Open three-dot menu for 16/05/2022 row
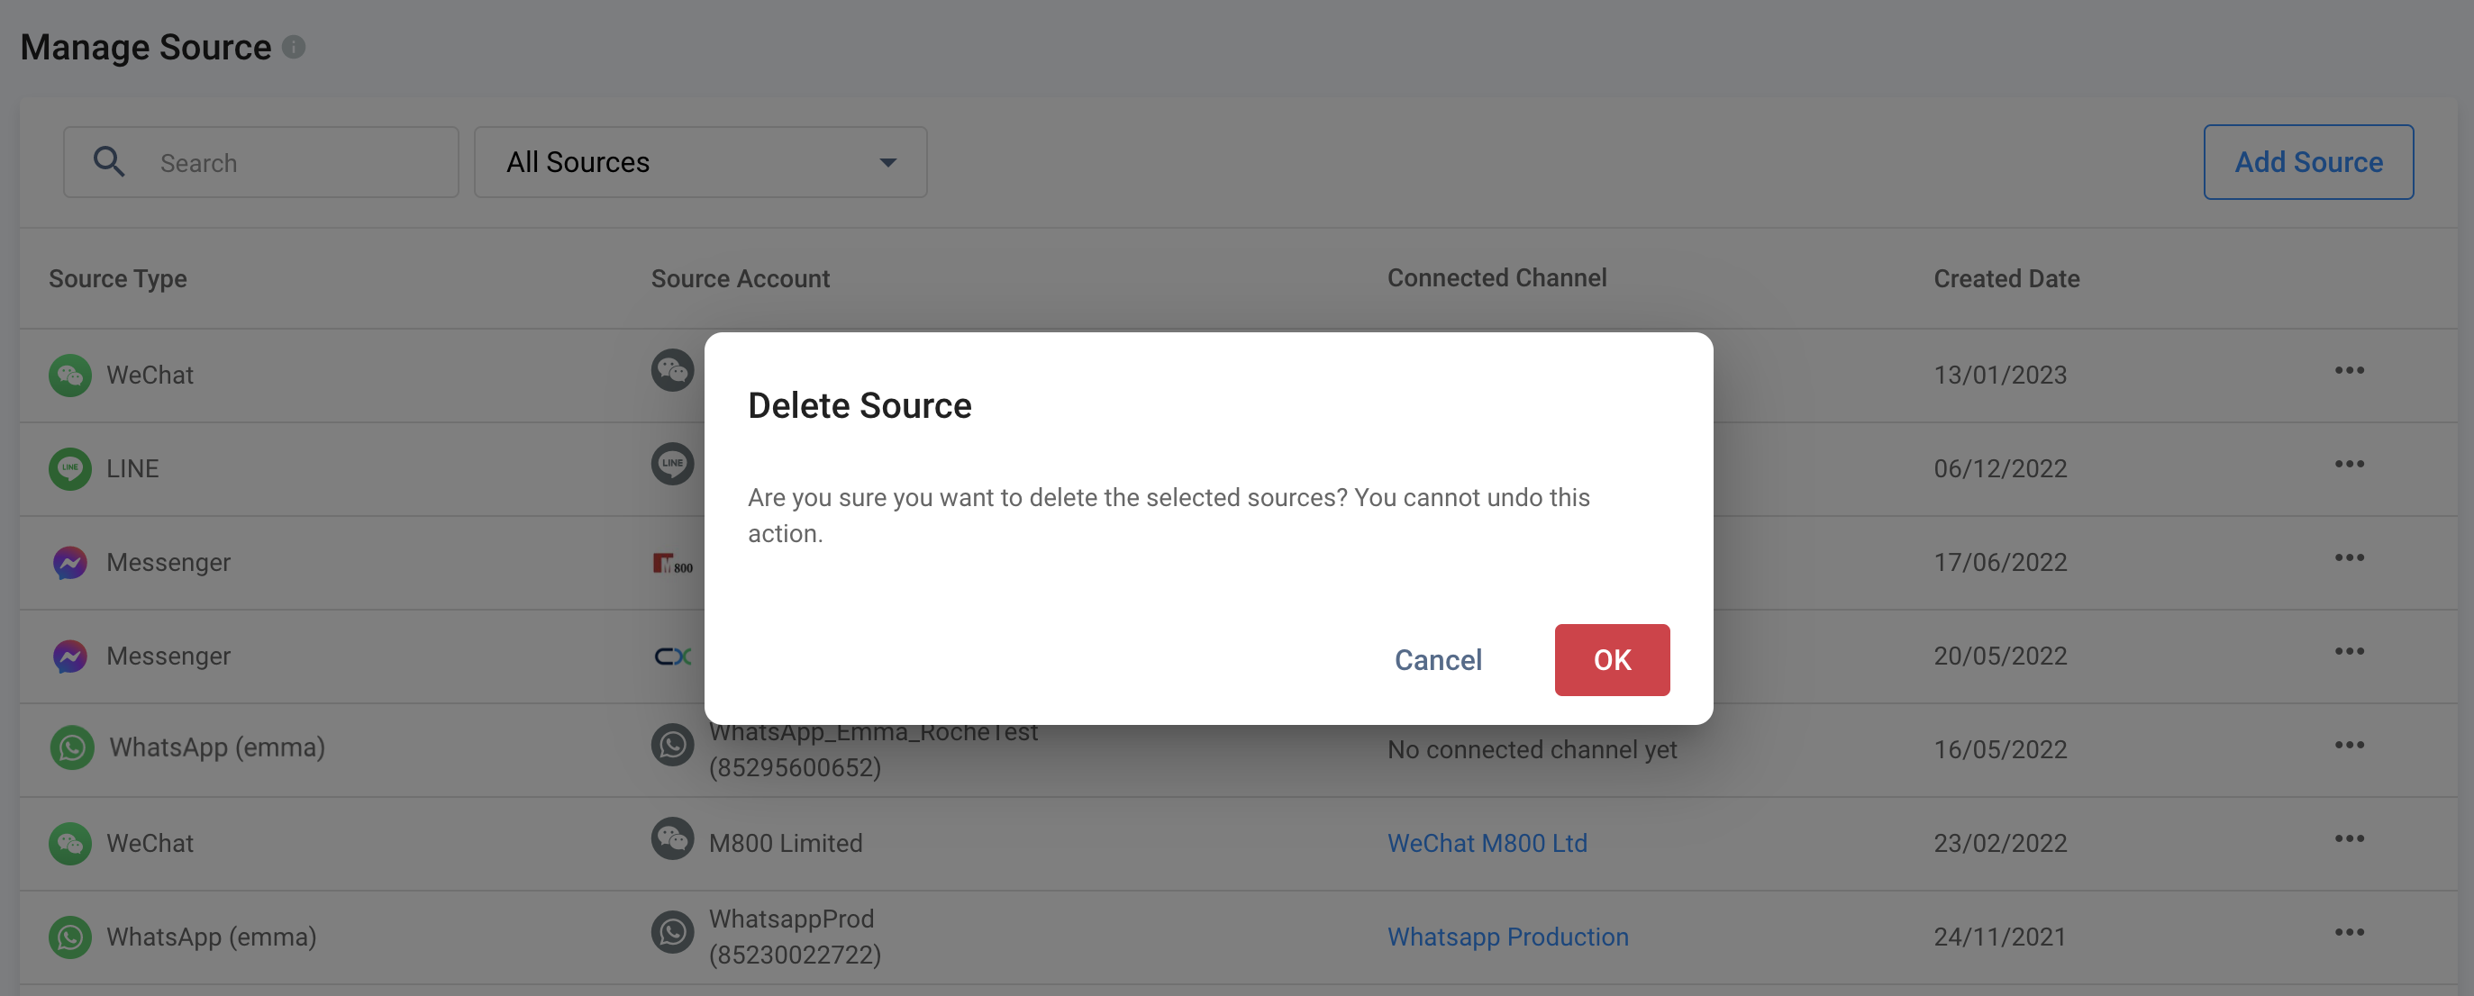This screenshot has height=996, width=2474. point(2348,745)
